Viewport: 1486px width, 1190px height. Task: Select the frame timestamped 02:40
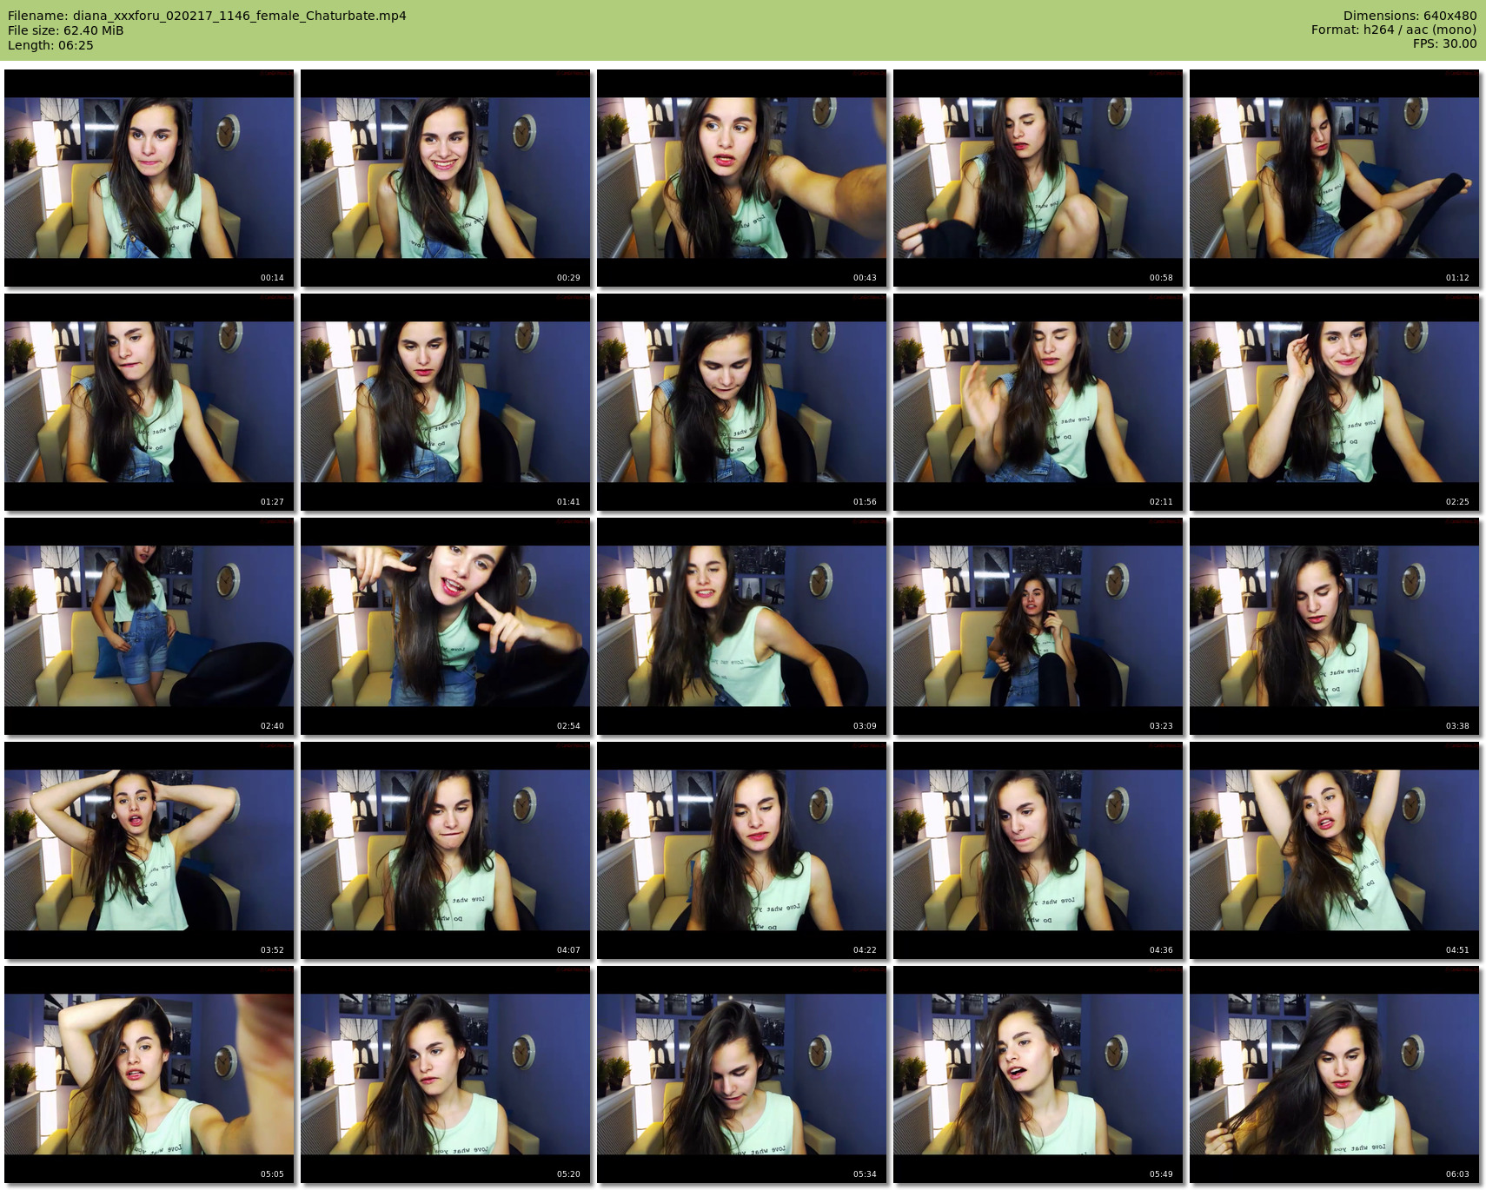tap(149, 626)
